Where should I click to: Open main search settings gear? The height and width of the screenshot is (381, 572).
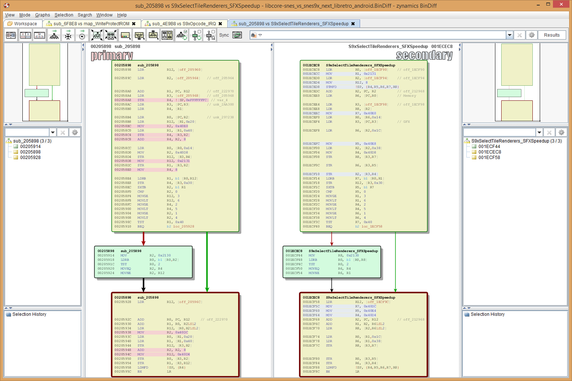point(532,35)
